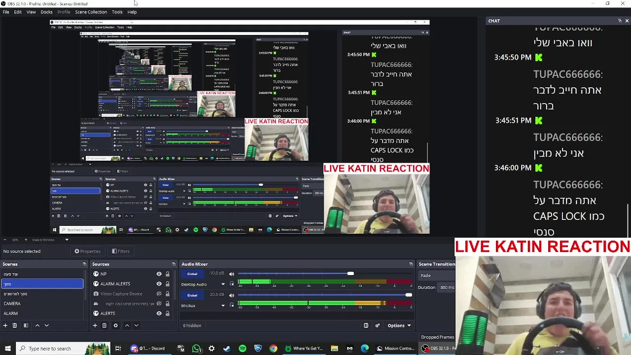631x355 pixels.
Task: Show the Hebrew text source
Action: click(159, 304)
